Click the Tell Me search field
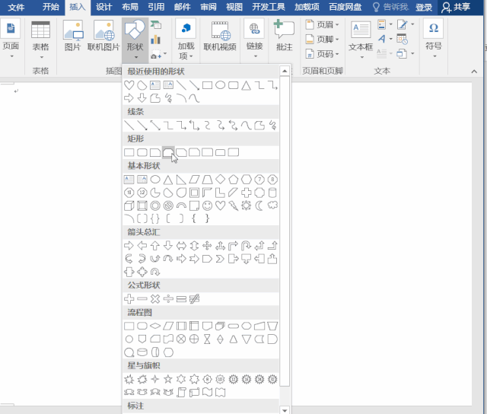This screenshot has width=487, height=414. click(x=390, y=7)
